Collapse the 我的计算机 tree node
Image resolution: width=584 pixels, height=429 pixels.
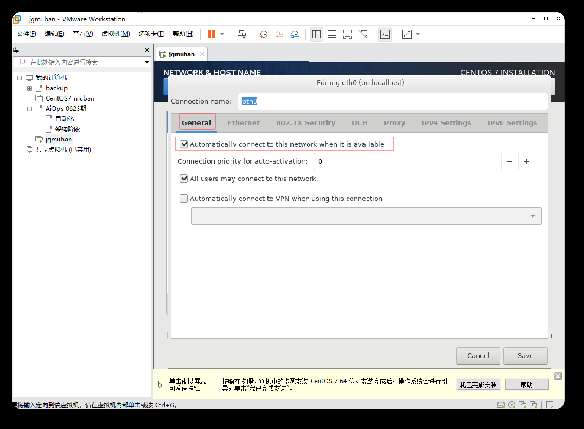pyautogui.click(x=20, y=78)
